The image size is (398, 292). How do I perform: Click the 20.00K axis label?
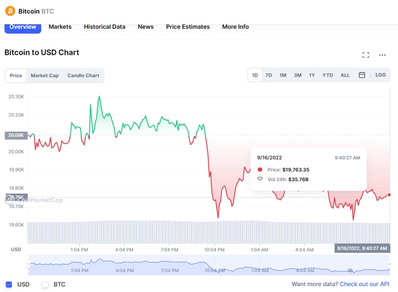pyautogui.click(x=16, y=152)
